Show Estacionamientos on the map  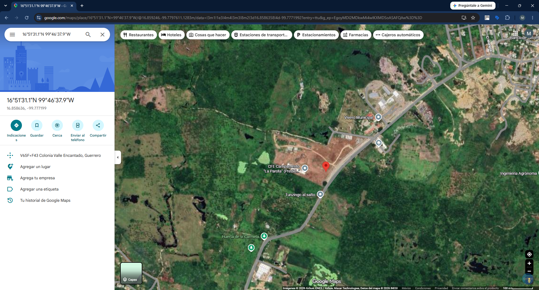coord(316,35)
